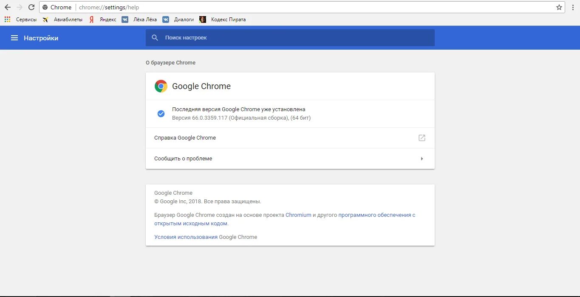Click the VK icon for Лёха Лёха

[x=125, y=20]
